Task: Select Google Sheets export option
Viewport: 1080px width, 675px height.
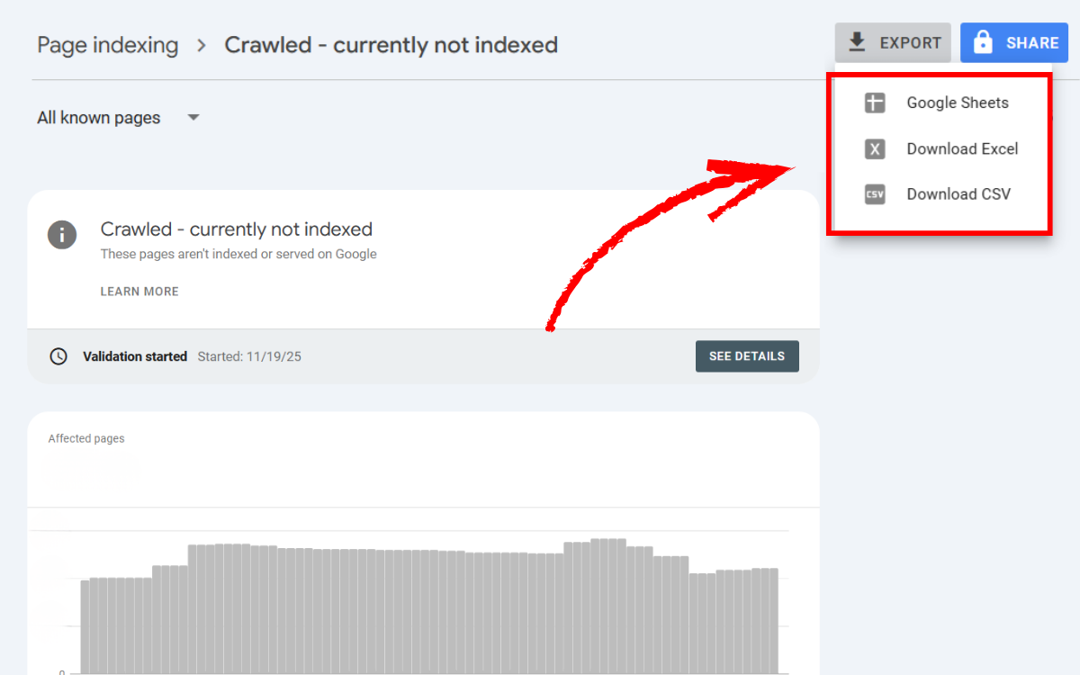Action: [x=957, y=103]
